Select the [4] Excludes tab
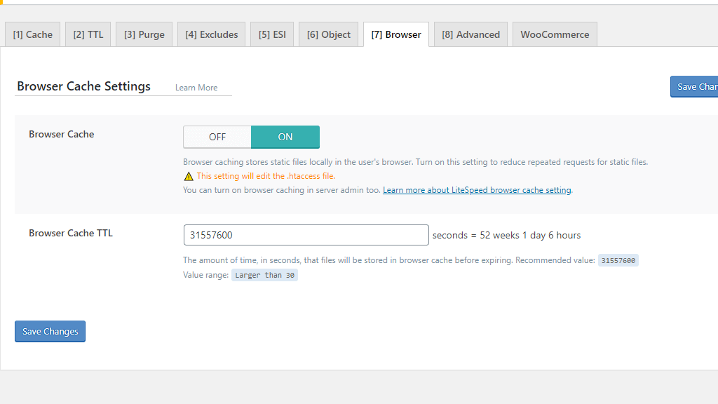Viewport: 718px width, 404px height. (x=212, y=34)
